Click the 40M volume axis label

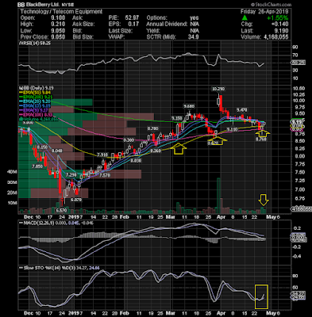tap(13, 172)
